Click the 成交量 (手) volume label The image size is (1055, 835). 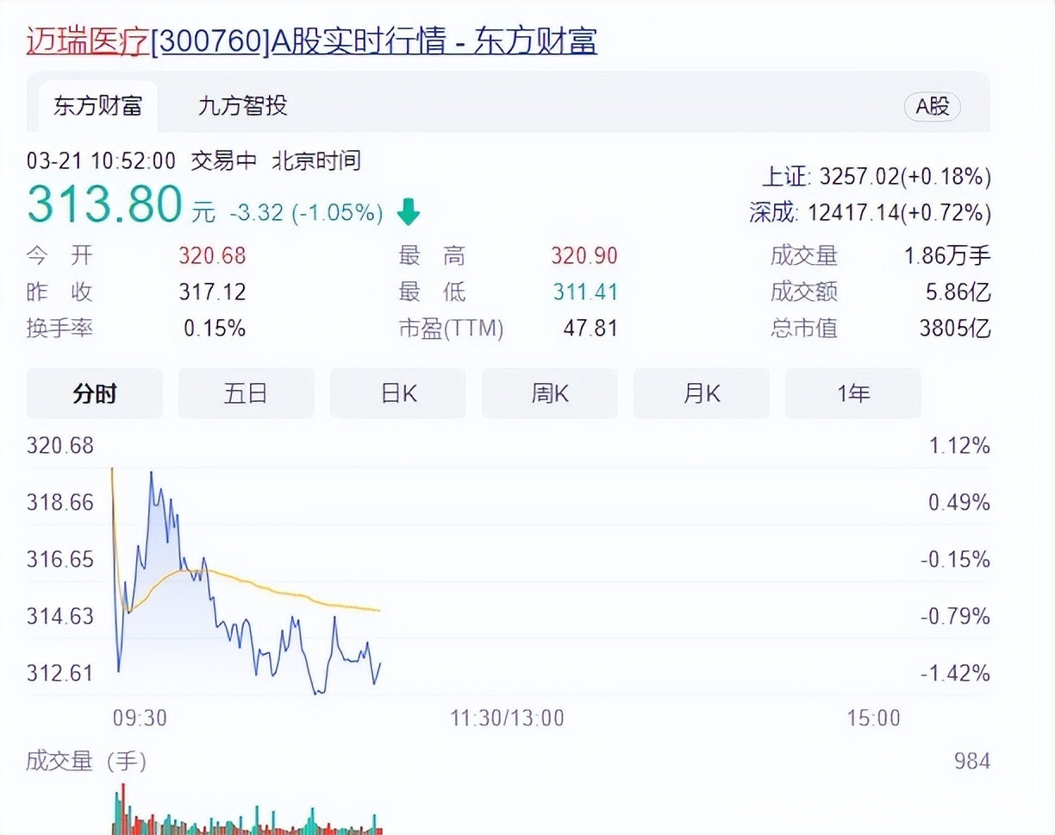86,761
